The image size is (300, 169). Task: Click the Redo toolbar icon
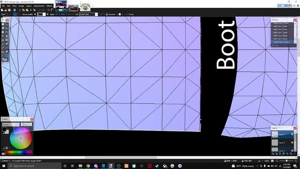(43, 10)
